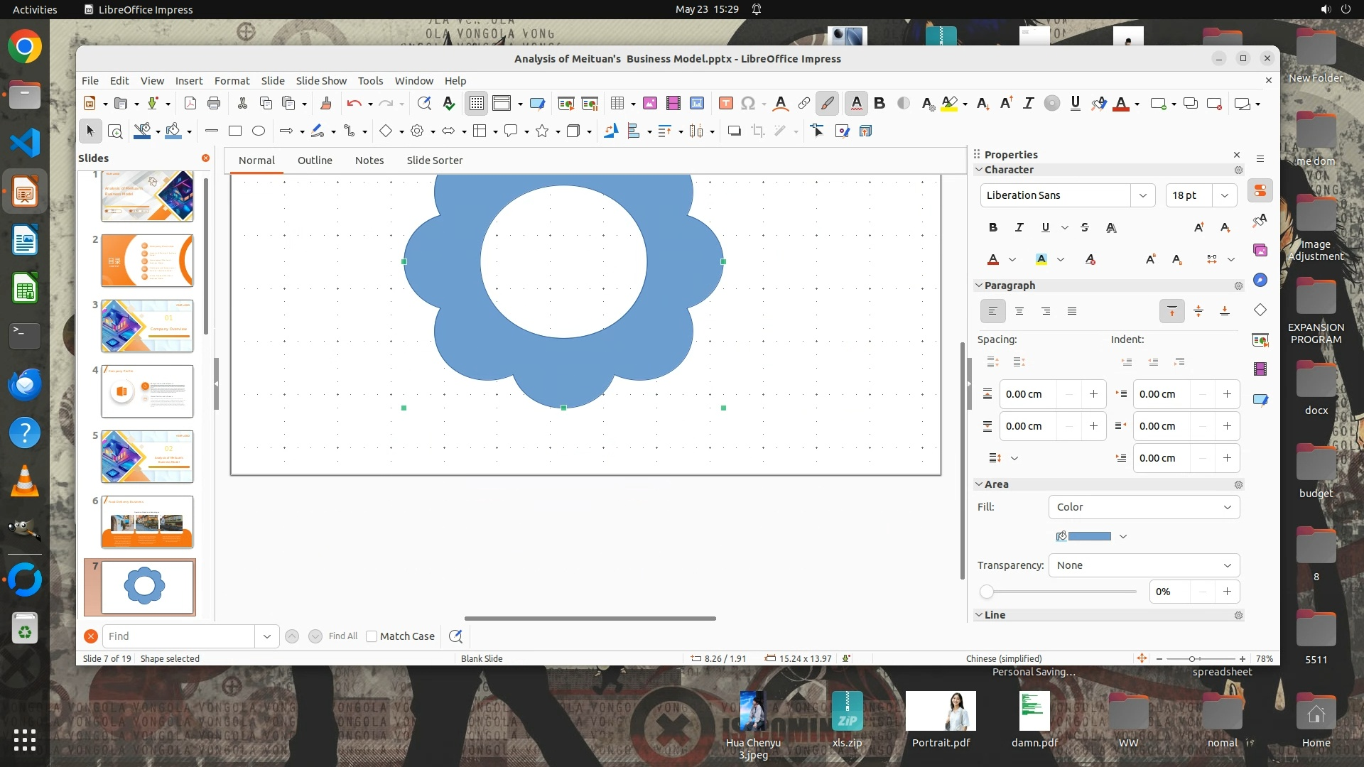Click the Undo arrow icon
Image resolution: width=1364 pixels, height=767 pixels.
pos(354,104)
